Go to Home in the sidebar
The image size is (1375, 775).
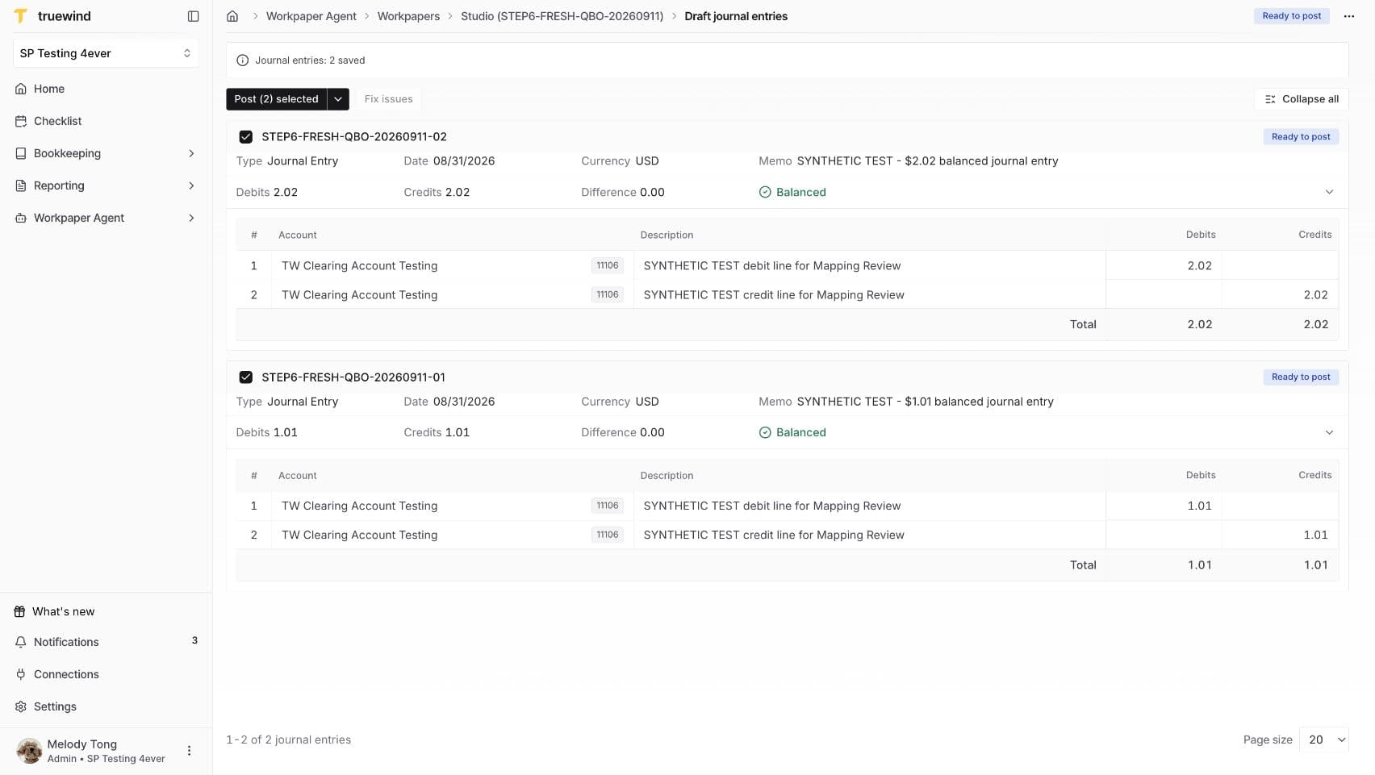[x=106, y=89]
